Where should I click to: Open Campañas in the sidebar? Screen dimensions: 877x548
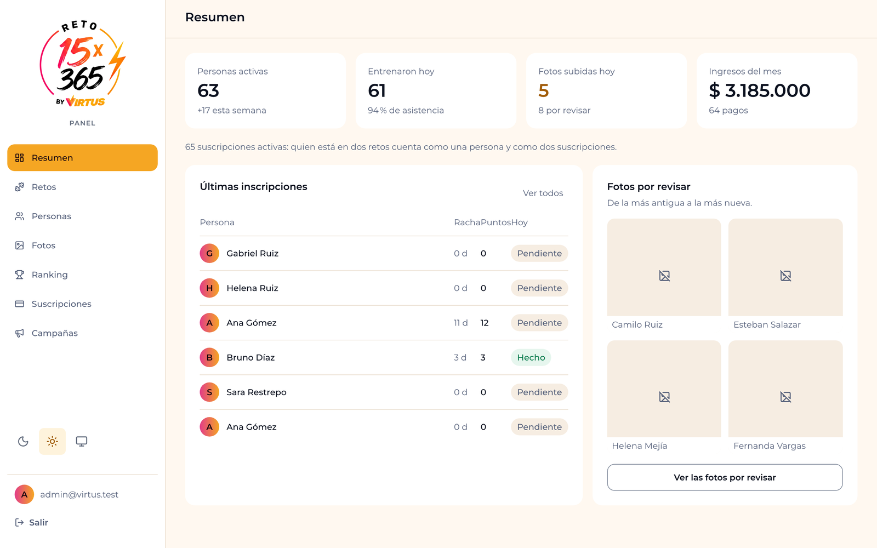(82, 333)
